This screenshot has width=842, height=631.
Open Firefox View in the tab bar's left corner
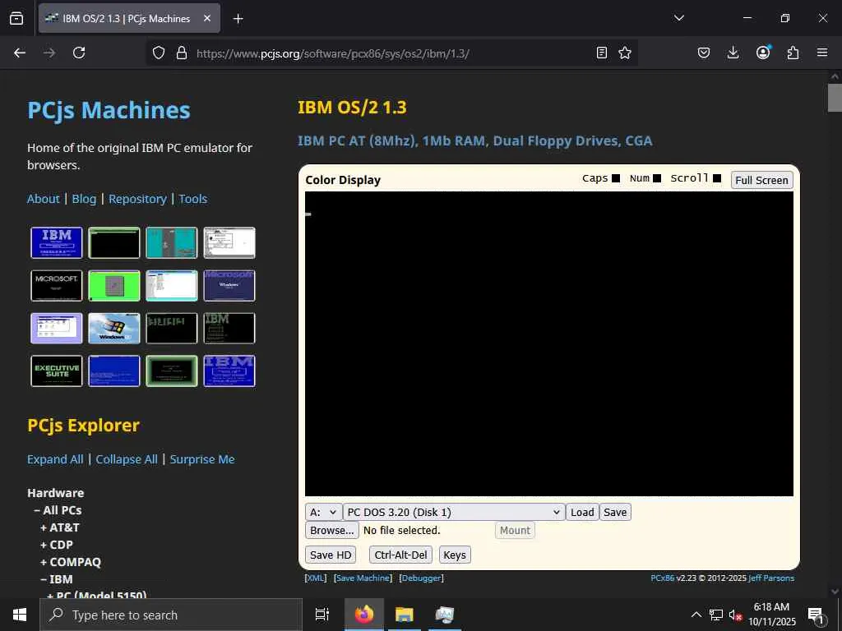[16, 18]
